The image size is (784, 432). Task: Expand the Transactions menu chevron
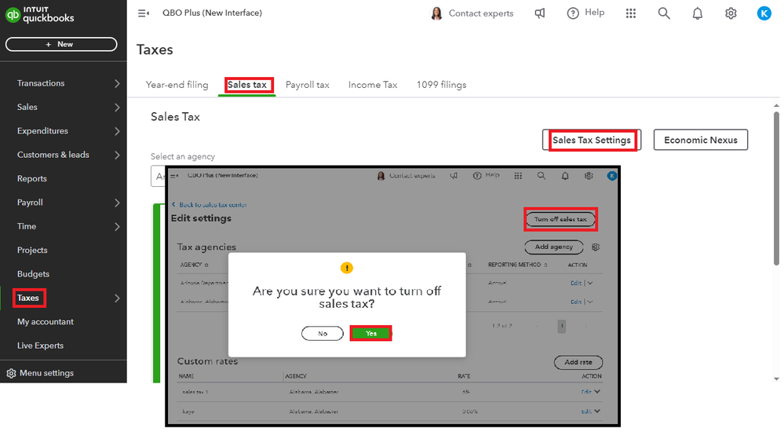(x=117, y=83)
